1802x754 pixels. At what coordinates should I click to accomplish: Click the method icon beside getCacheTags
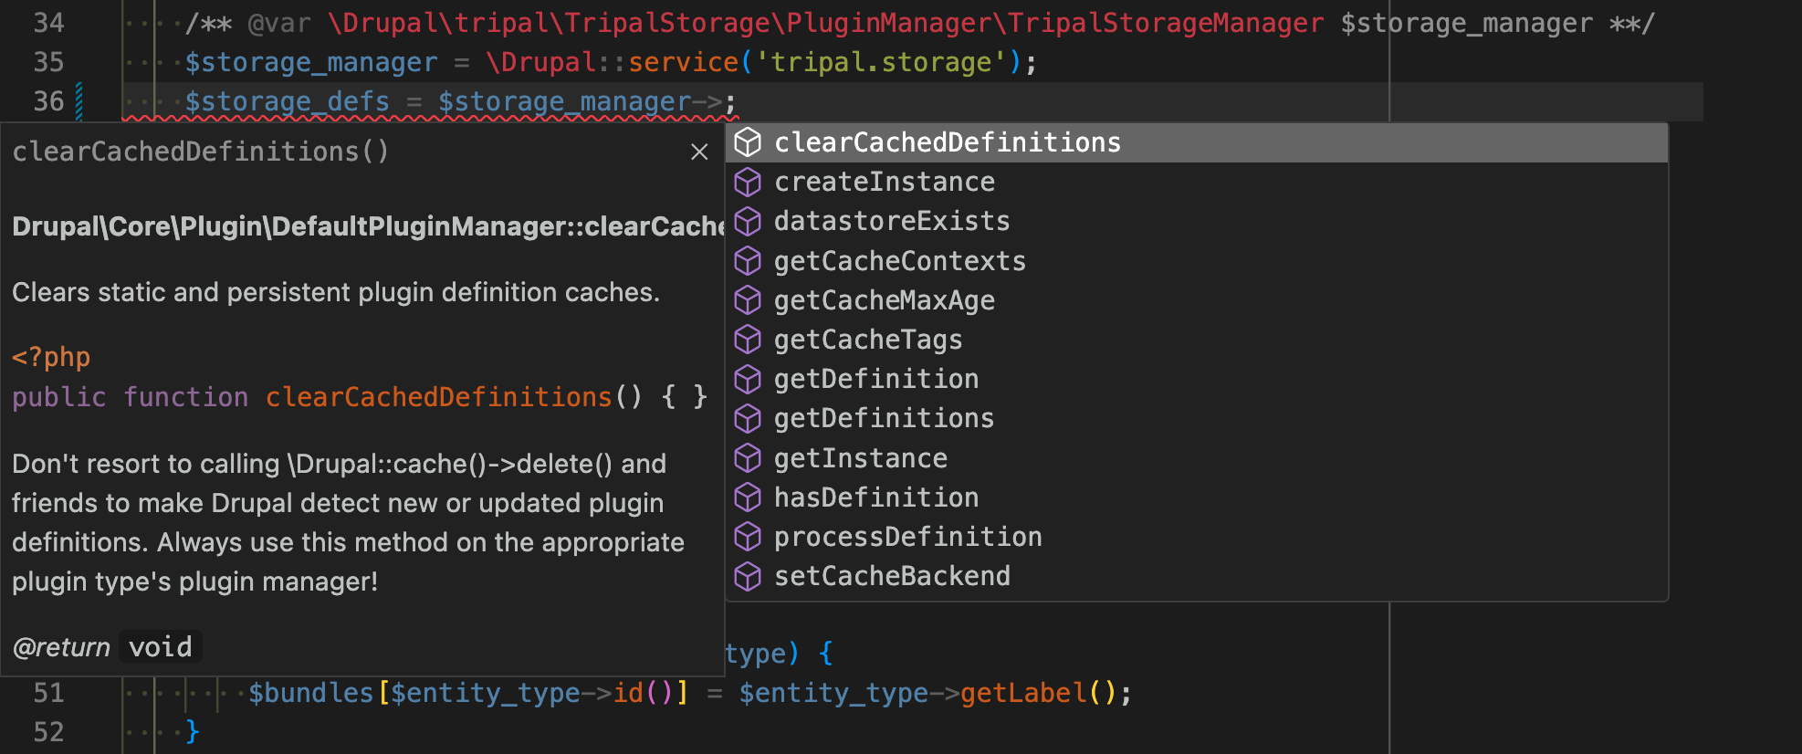click(748, 340)
